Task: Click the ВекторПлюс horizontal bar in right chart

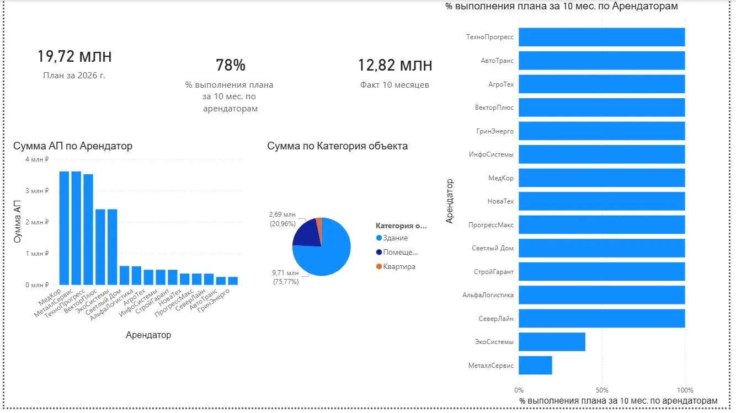Action: (602, 108)
